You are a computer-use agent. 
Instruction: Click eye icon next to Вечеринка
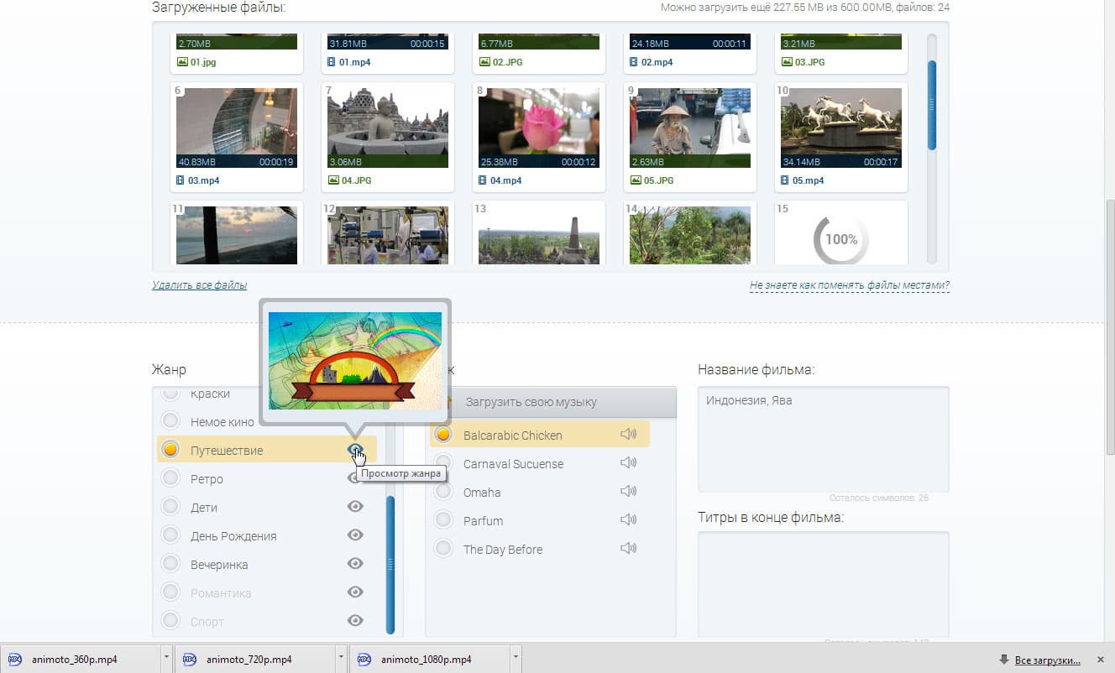(x=355, y=564)
